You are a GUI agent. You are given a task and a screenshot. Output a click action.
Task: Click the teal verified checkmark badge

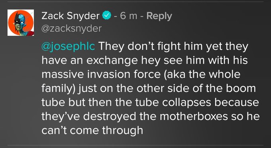pos(107,16)
